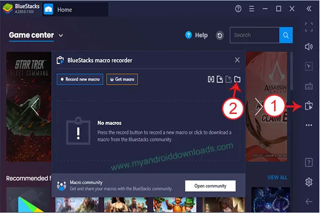Click Record new macro button
The image size is (320, 213).
[80, 79]
